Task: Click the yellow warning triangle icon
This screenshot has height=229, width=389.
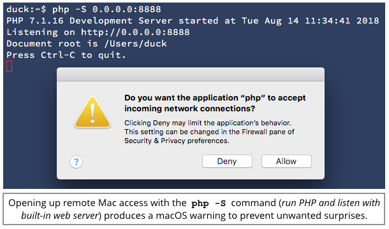Action: pos(92,112)
